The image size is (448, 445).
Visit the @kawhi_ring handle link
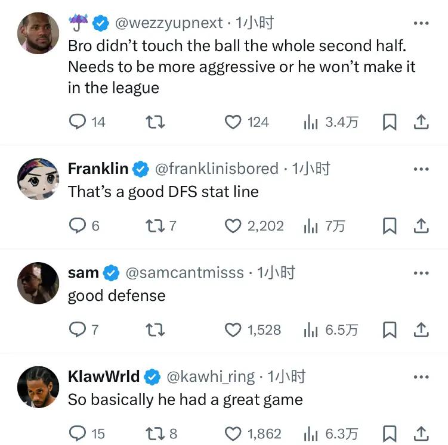(x=209, y=377)
